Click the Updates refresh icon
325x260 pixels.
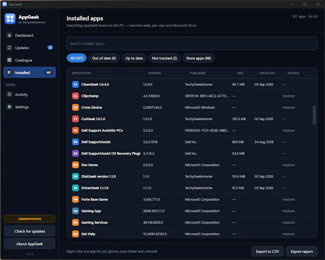click(x=9, y=48)
